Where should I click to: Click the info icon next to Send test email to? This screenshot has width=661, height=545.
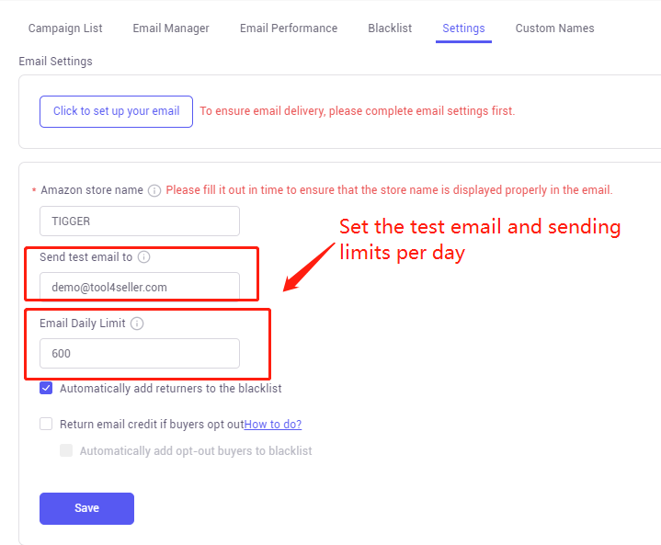(x=143, y=257)
